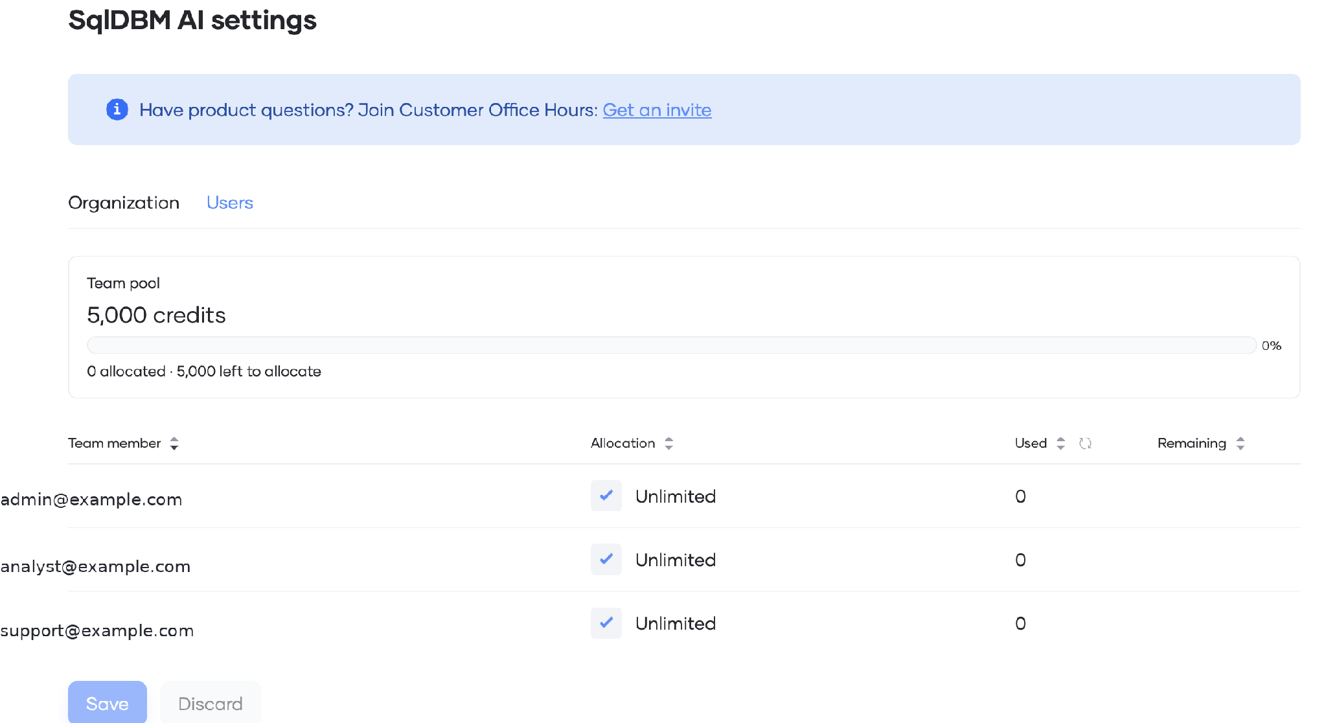Image resolution: width=1326 pixels, height=723 pixels.
Task: Sort by Team member column arrows
Action: coord(174,443)
